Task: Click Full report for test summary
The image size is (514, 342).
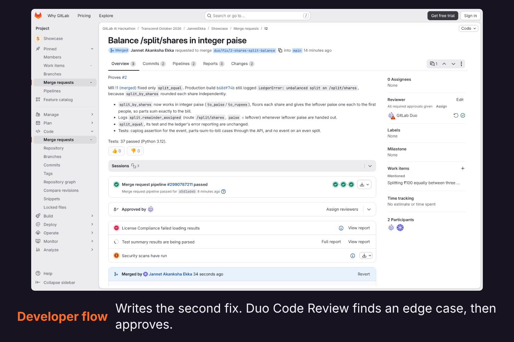Action: (331, 242)
